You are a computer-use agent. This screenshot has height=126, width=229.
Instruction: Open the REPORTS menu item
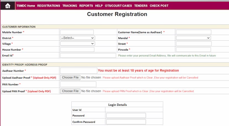[86, 6]
